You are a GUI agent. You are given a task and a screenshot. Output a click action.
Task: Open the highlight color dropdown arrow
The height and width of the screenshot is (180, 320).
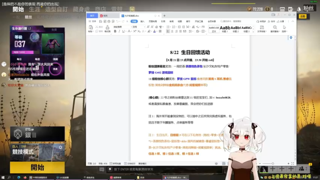click(x=152, y=32)
